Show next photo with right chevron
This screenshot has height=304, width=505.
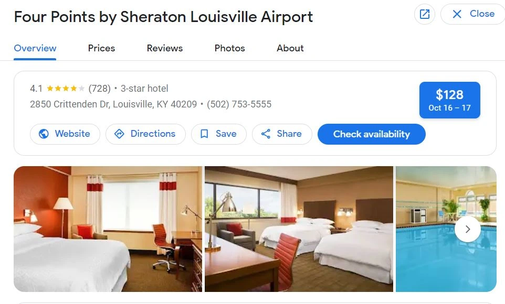tap(468, 229)
